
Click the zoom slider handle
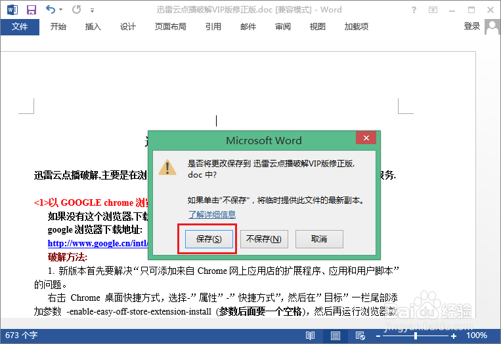pos(416,335)
